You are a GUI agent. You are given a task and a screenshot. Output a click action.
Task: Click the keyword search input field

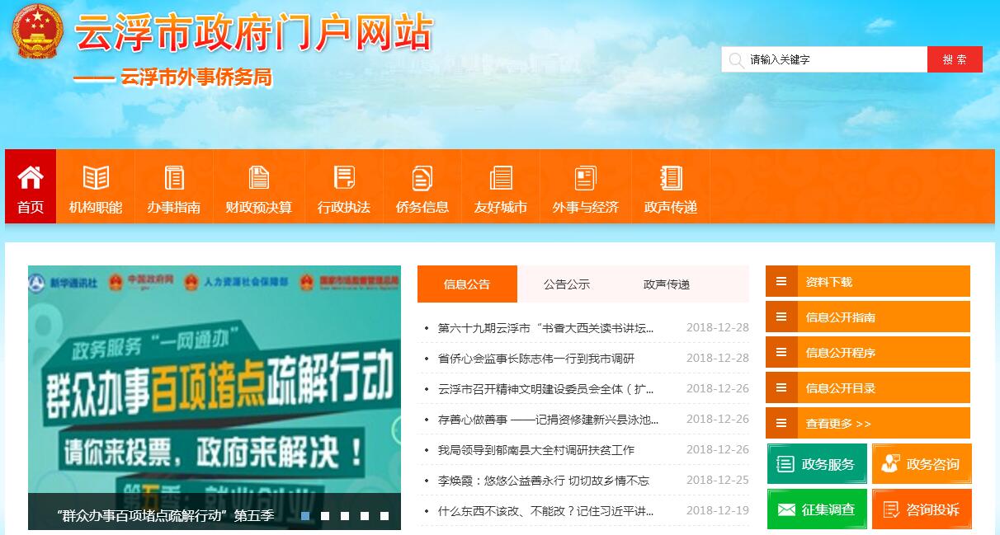click(833, 59)
